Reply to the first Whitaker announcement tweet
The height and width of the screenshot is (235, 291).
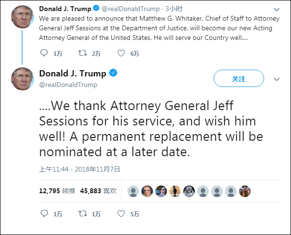click(44, 53)
